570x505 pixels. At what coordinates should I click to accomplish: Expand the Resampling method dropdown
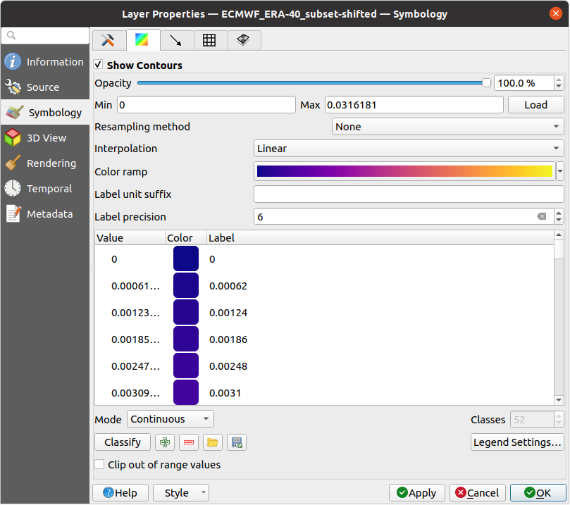447,127
